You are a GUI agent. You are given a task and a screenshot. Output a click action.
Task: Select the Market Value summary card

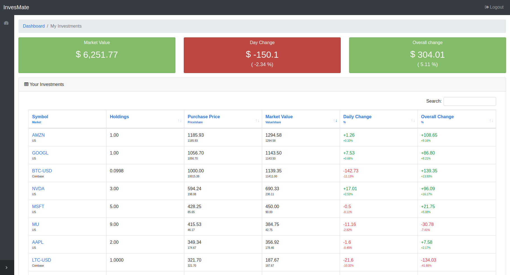(x=97, y=55)
